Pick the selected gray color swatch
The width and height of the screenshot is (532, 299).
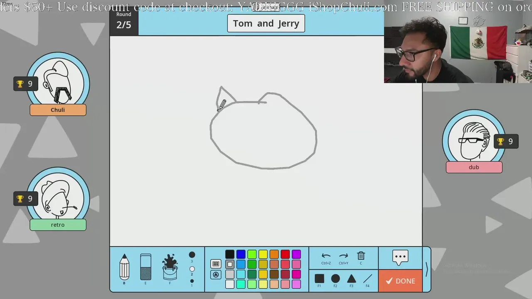pyautogui.click(x=230, y=264)
